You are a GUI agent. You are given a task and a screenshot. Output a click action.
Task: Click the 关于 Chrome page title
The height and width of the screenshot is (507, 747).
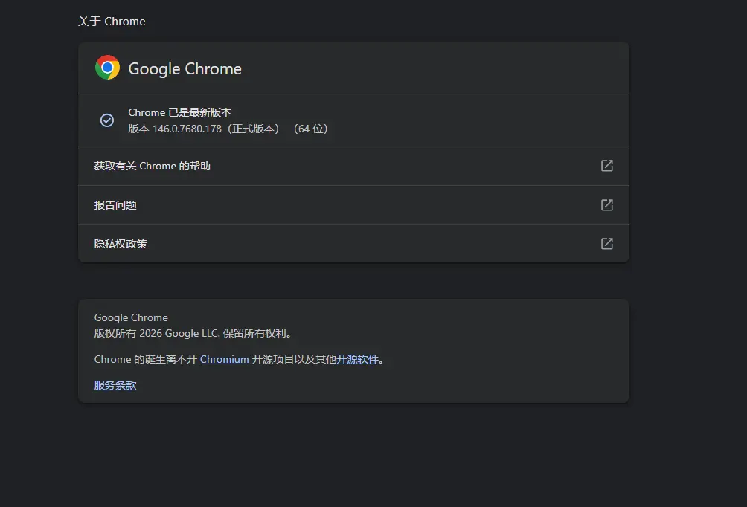pos(112,21)
